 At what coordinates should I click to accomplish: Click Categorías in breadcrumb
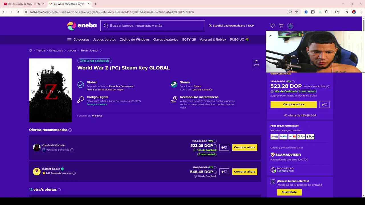(56, 50)
